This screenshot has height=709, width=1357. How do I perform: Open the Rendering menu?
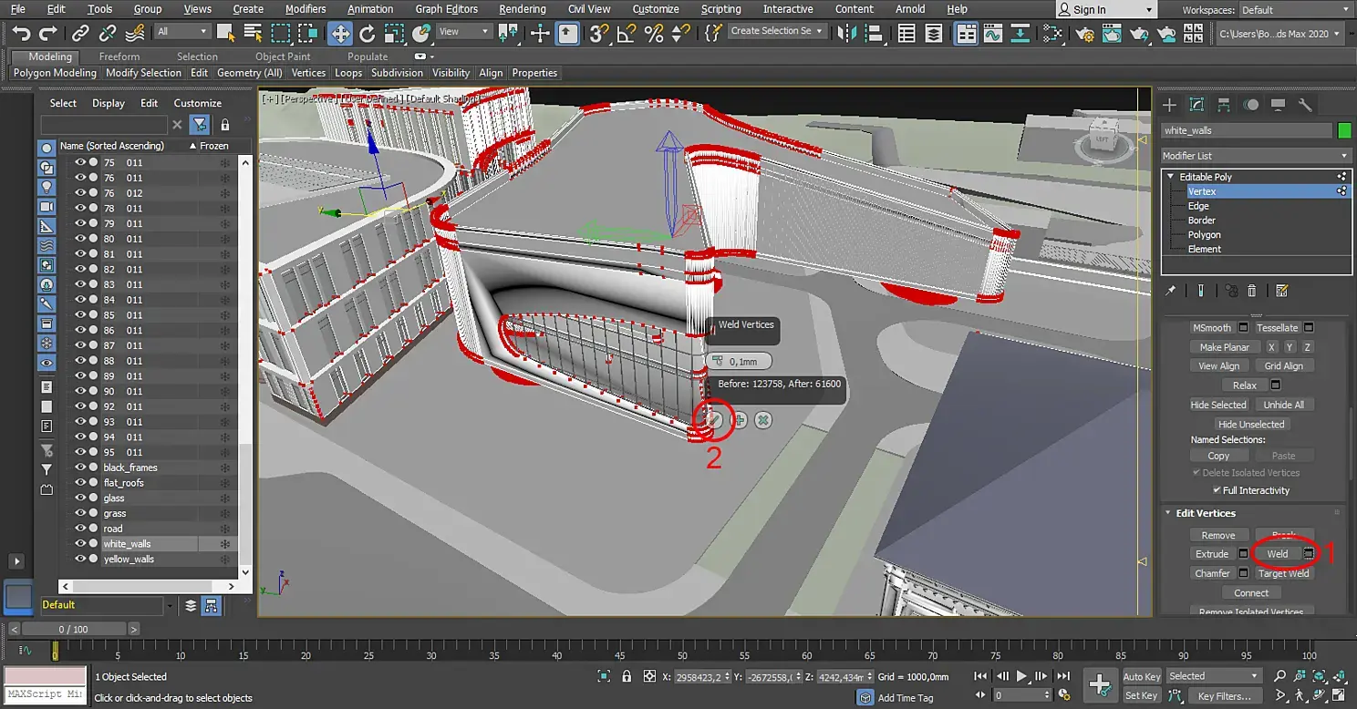tap(523, 9)
